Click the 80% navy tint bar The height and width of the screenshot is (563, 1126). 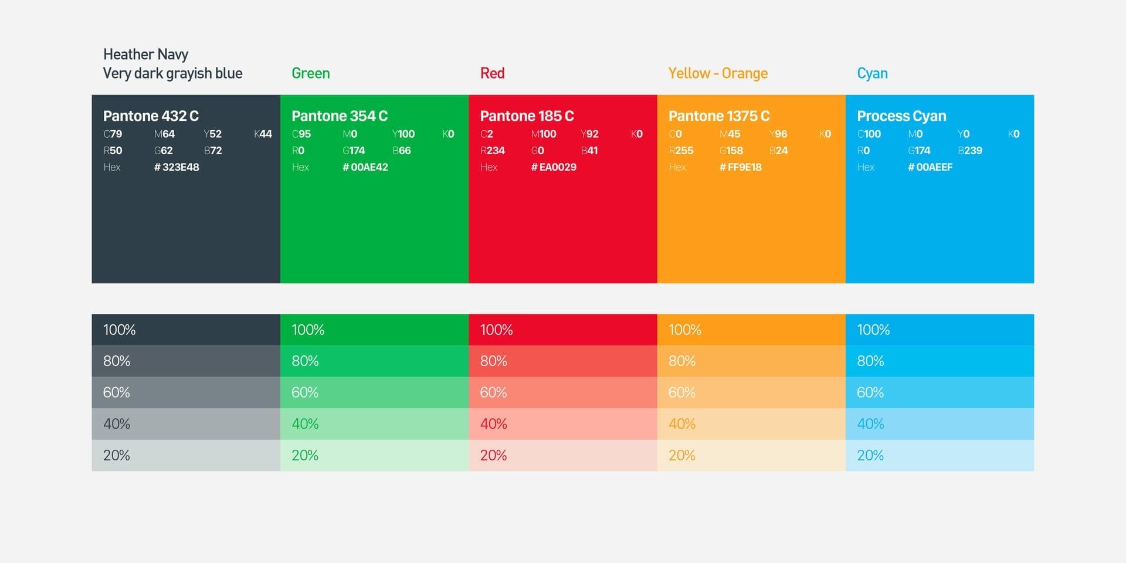click(x=185, y=361)
